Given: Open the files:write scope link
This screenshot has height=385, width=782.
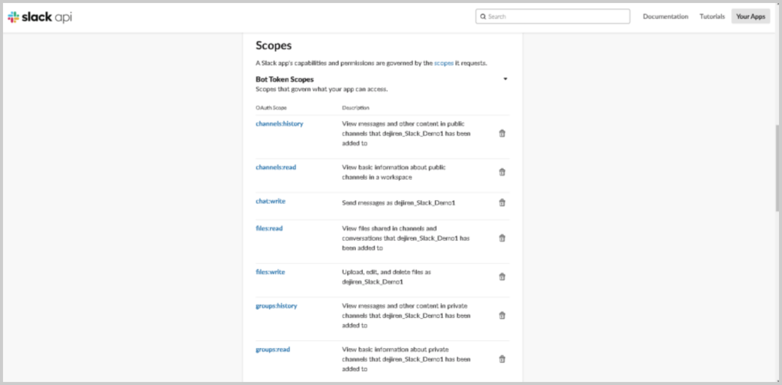Looking at the screenshot, I should coord(270,272).
